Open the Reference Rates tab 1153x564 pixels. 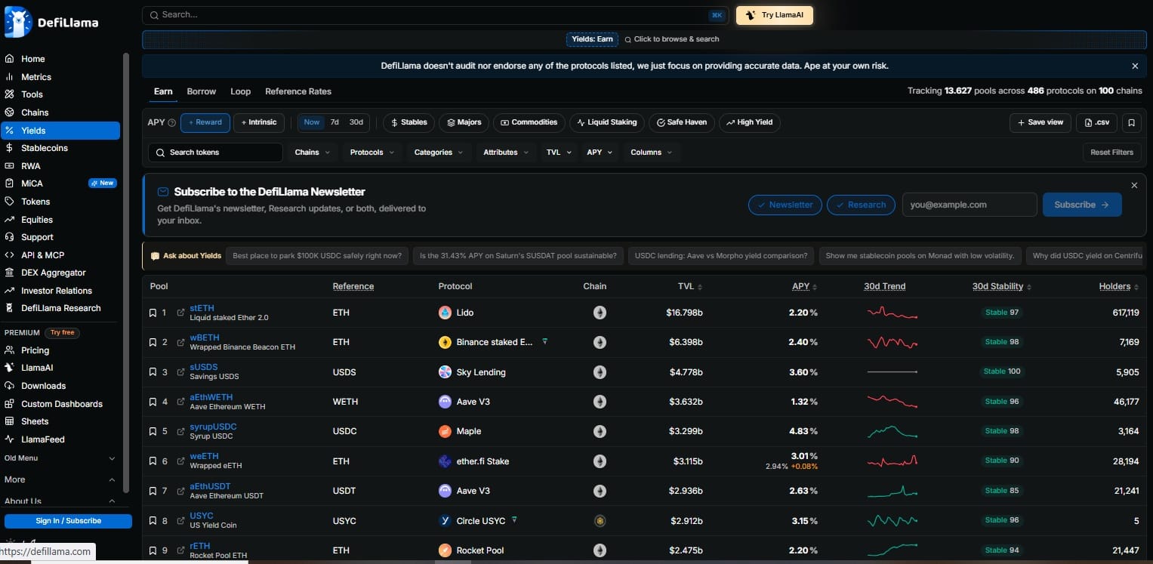click(x=298, y=91)
